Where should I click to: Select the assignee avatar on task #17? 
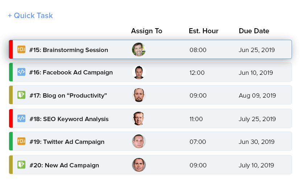pyautogui.click(x=139, y=95)
